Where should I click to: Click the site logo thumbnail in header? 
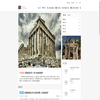pos(20,7)
